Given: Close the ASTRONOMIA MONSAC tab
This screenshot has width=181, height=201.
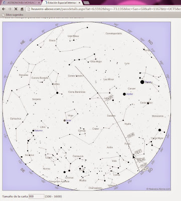Looking at the screenshot, I should pyautogui.click(x=39, y=3).
